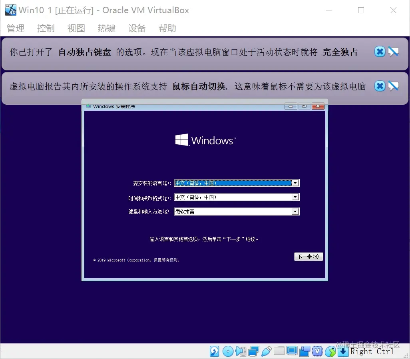This screenshot has width=410, height=359.
Task: Click the keyboard capture arrow icon
Action: (343, 351)
